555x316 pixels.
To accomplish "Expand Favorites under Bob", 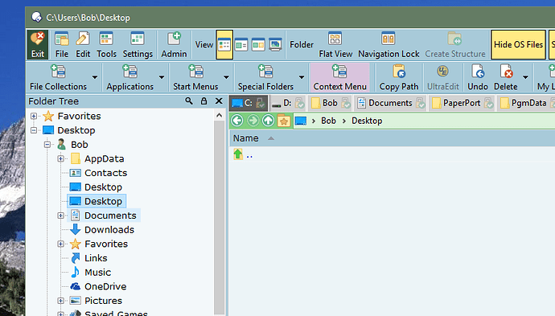I will click(61, 244).
